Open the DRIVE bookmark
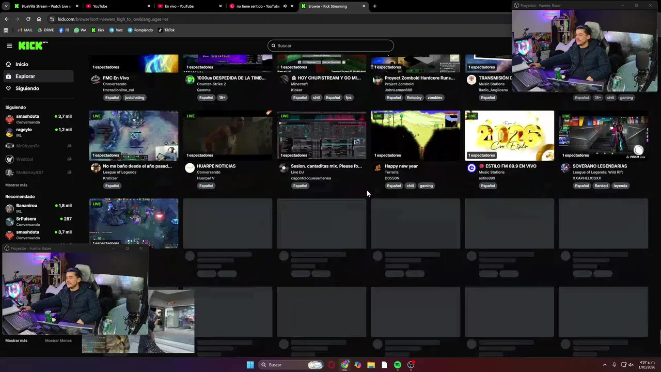Screen dimensions: 661x372 coord(45,30)
